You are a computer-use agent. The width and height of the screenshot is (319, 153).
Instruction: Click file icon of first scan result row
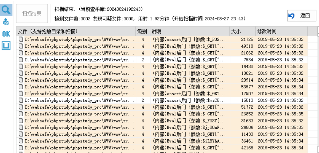[x=21, y=40]
